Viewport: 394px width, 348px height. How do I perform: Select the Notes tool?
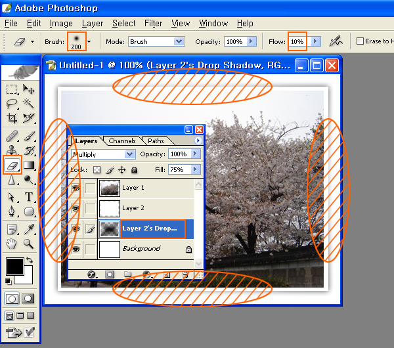pyautogui.click(x=12, y=229)
